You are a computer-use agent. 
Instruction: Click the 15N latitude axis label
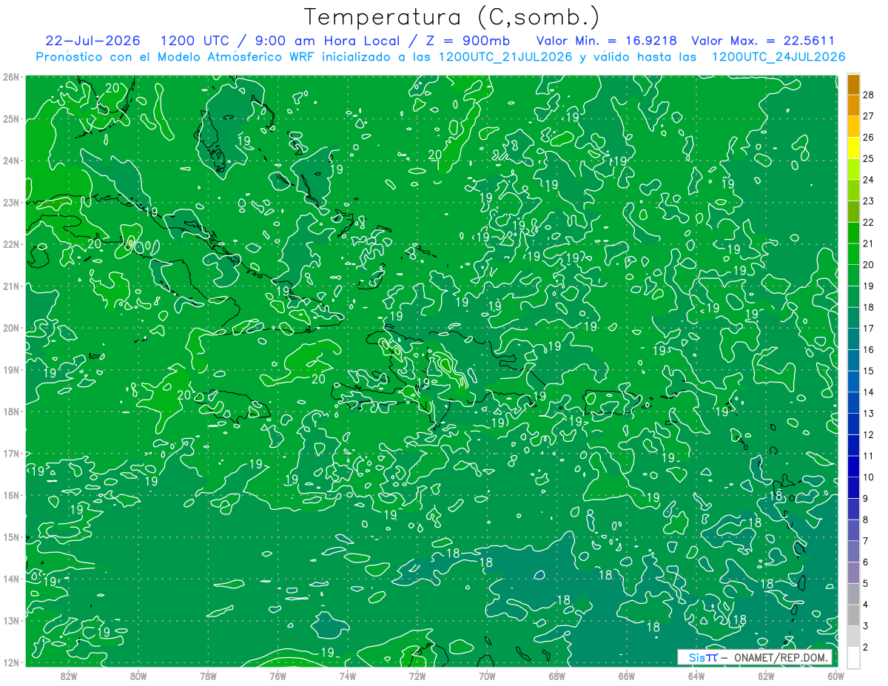click(10, 537)
